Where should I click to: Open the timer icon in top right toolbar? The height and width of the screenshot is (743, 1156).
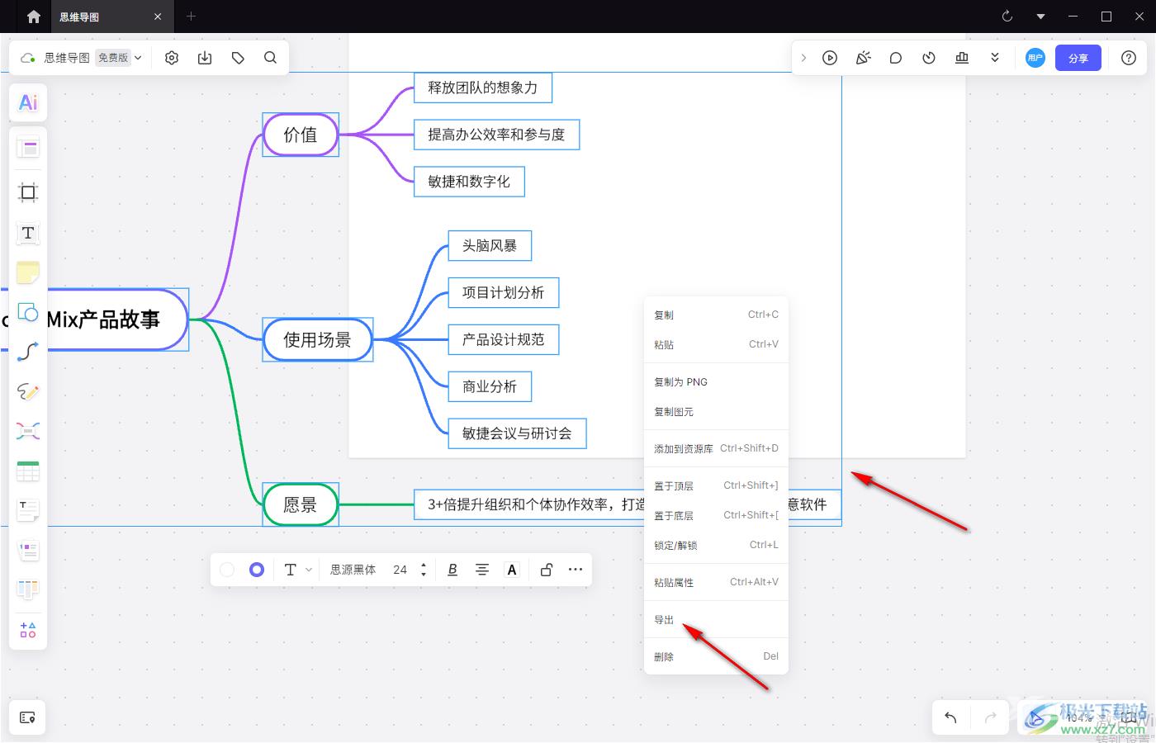click(929, 58)
